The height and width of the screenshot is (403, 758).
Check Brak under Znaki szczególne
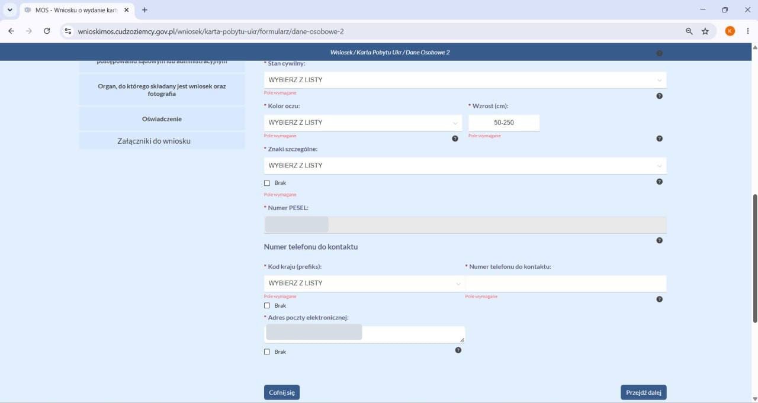coord(267,183)
